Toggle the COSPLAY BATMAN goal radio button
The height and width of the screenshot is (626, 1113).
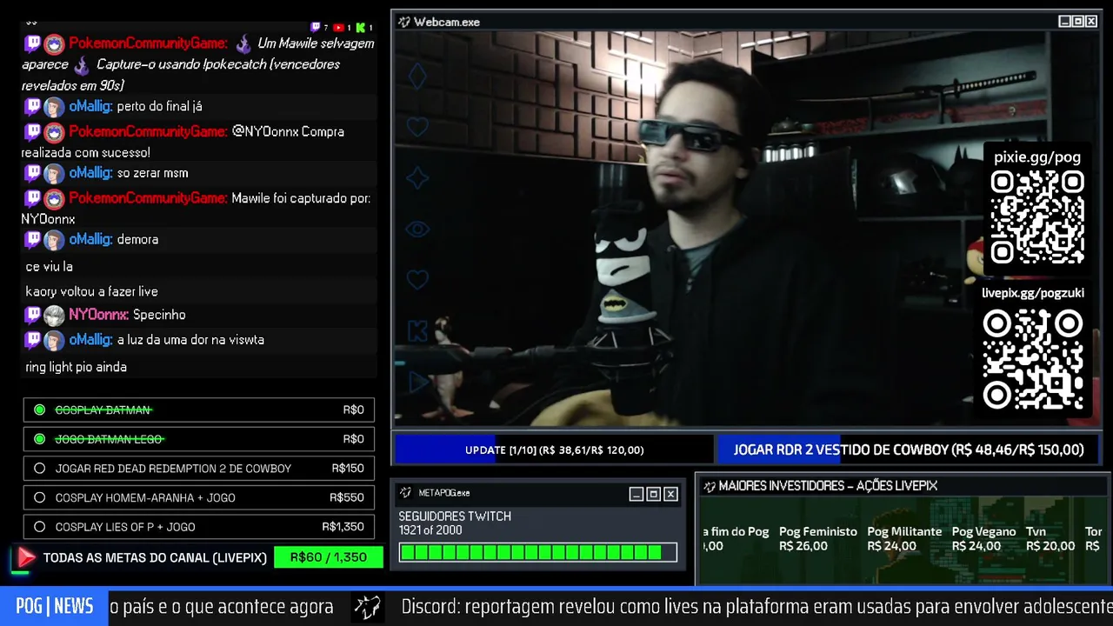(39, 410)
